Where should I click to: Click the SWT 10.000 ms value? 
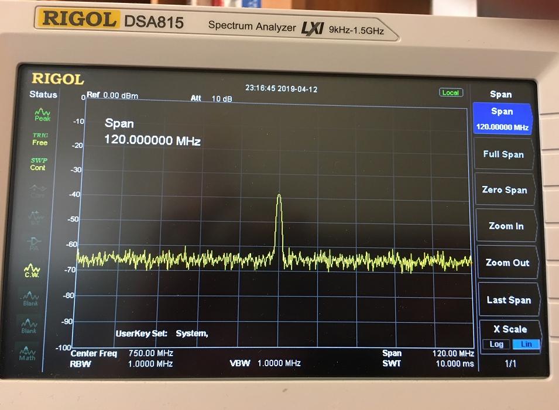(x=455, y=364)
